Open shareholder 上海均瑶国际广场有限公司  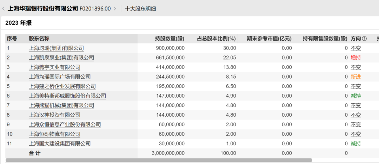(x=60, y=77)
